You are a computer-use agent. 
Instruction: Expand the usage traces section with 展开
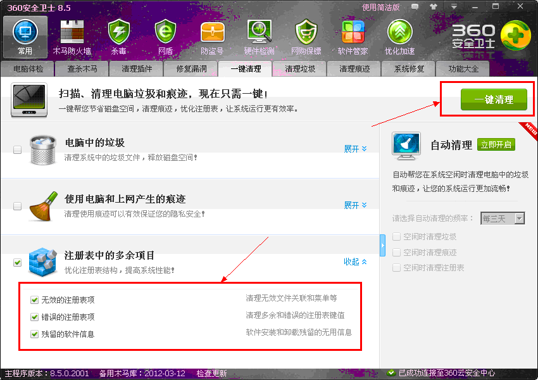click(355, 205)
